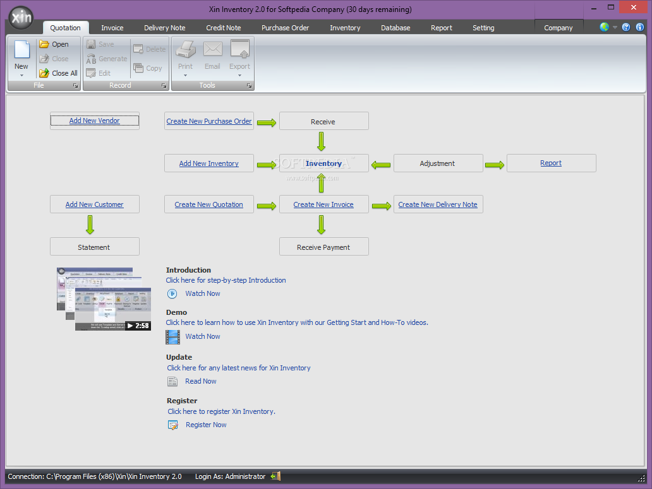The width and height of the screenshot is (652, 489).
Task: Click the central Inventory box
Action: coord(323,163)
